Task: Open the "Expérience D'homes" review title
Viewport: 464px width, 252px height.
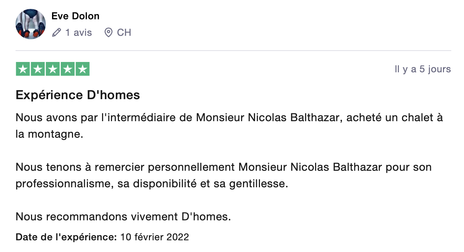Action: tap(78, 95)
